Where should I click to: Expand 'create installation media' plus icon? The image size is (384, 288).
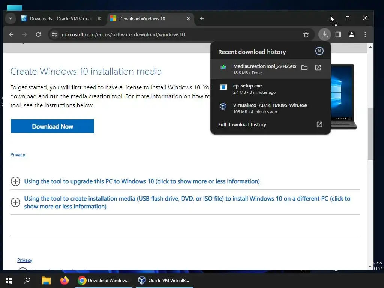click(x=15, y=202)
